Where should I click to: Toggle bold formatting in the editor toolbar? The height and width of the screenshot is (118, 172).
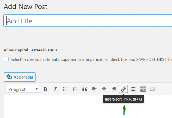point(46,89)
